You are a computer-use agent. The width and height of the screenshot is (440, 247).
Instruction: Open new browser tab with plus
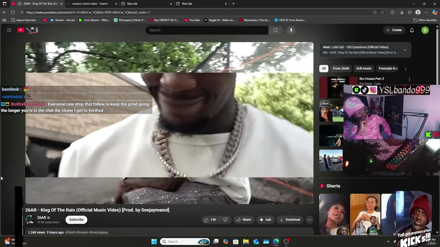tap(233, 4)
